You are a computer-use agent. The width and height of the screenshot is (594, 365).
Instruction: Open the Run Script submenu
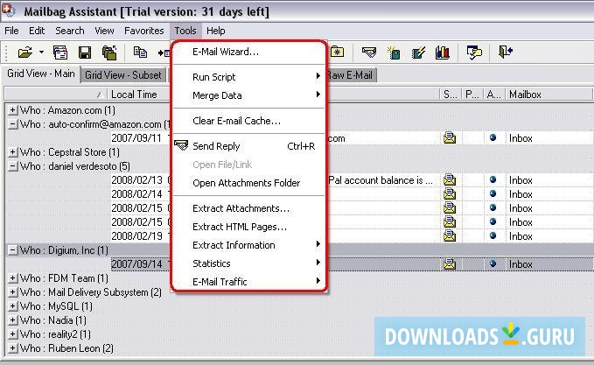[249, 77]
